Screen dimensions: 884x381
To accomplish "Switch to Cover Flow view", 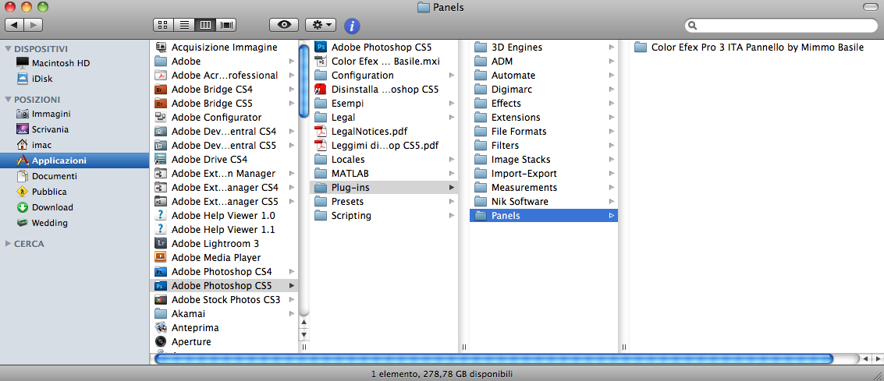I will pyautogui.click(x=226, y=25).
